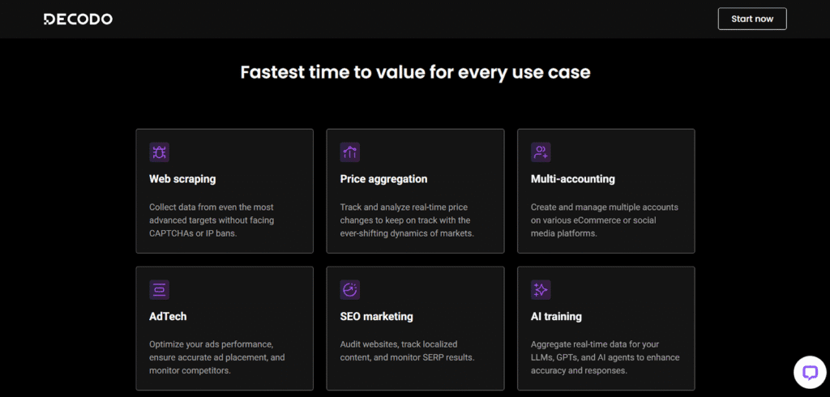The height and width of the screenshot is (397, 830).
Task: Open the AI training card title
Action: point(556,317)
